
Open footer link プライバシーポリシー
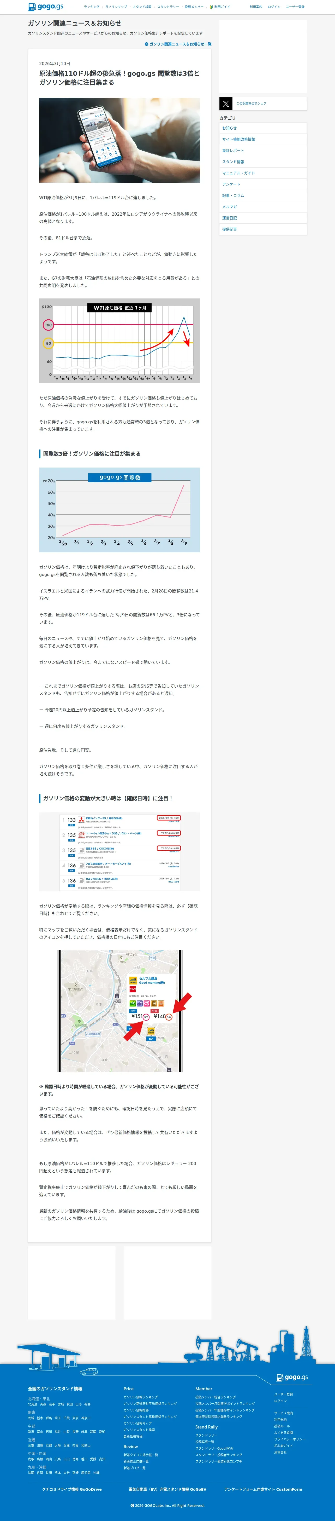[x=290, y=1439]
